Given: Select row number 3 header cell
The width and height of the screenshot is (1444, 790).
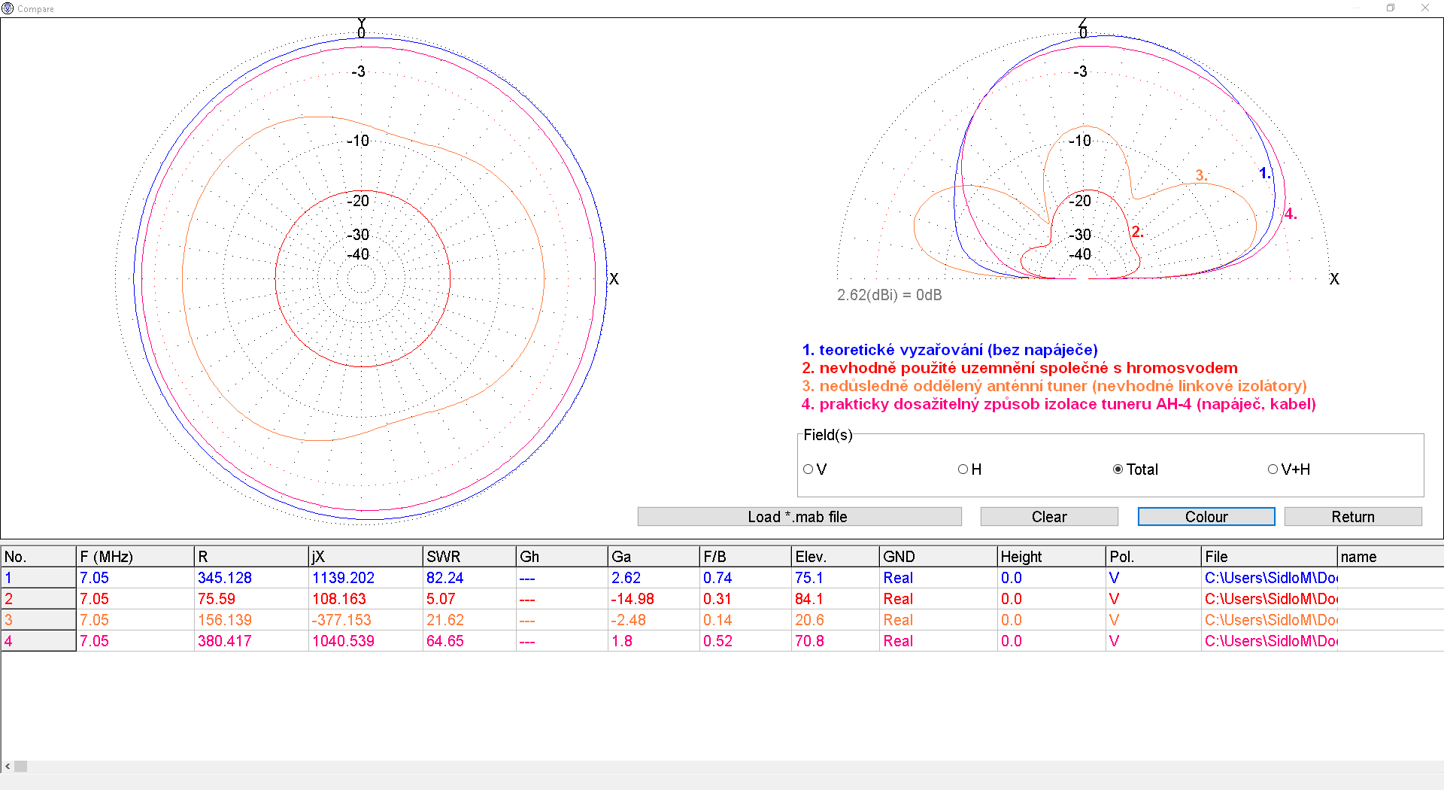Looking at the screenshot, I should coord(38,620).
